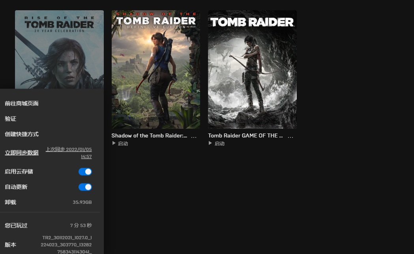Choose 验证 to verify game files
Viewport: 414px width, 254px height.
coord(11,119)
